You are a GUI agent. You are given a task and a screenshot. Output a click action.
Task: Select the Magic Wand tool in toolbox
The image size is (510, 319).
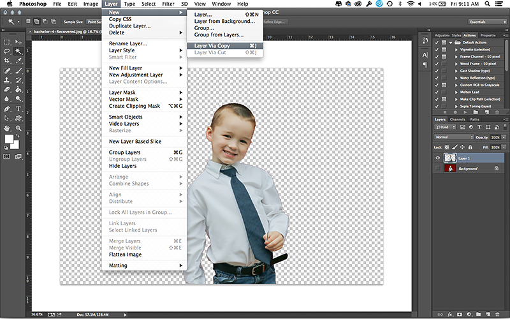(x=18, y=52)
